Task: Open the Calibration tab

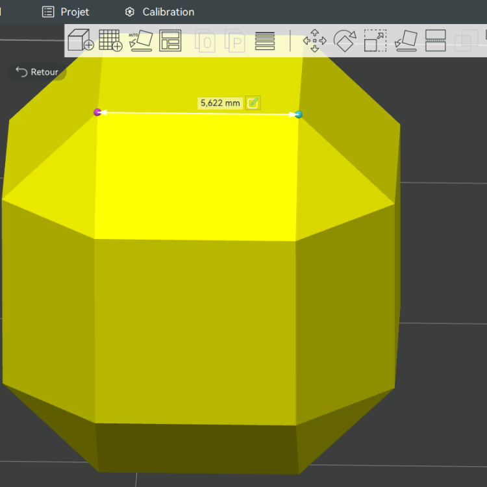Action: (160, 12)
